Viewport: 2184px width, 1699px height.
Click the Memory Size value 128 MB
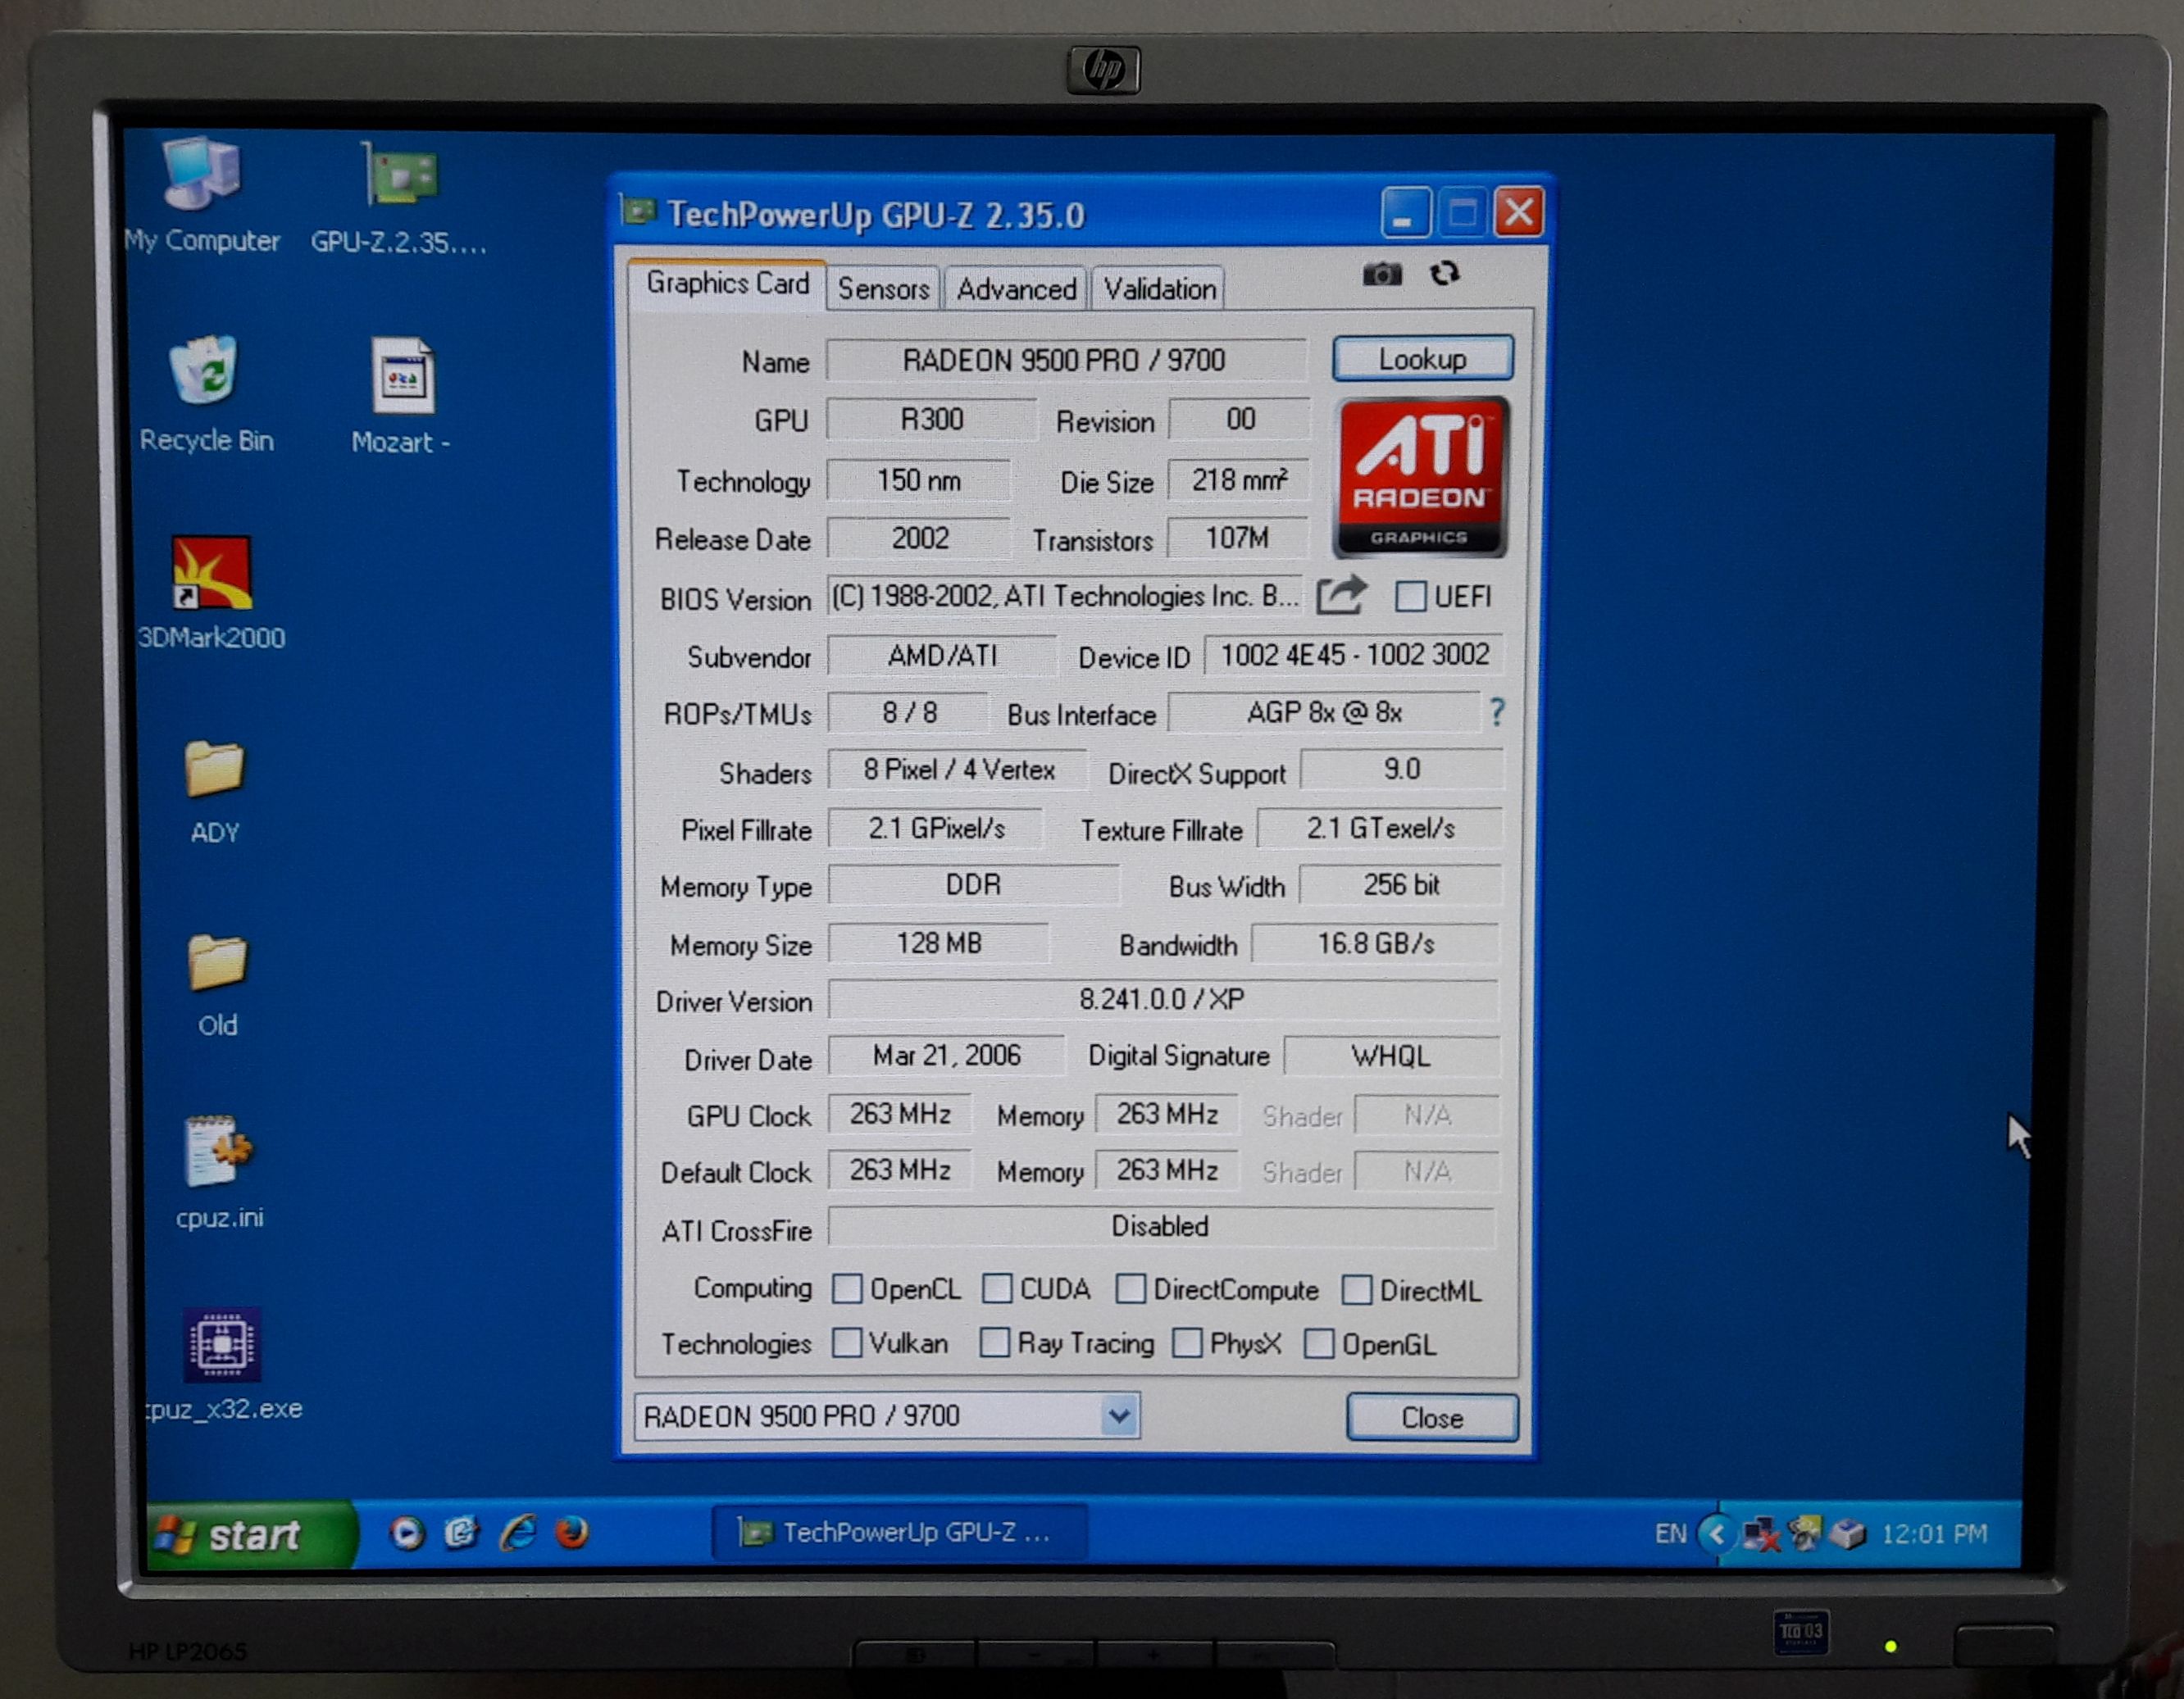point(938,943)
